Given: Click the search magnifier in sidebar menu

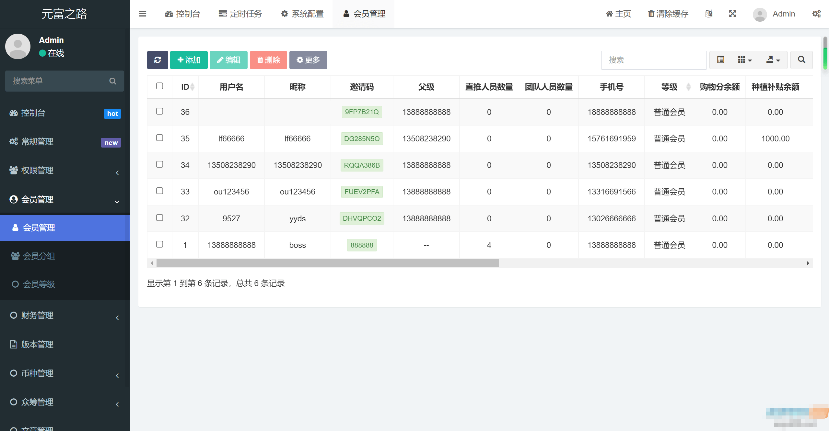Looking at the screenshot, I should coord(113,81).
